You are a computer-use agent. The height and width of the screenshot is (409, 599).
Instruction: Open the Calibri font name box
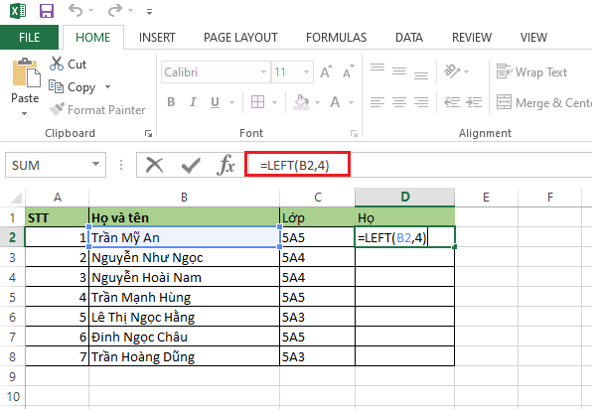[x=216, y=71]
